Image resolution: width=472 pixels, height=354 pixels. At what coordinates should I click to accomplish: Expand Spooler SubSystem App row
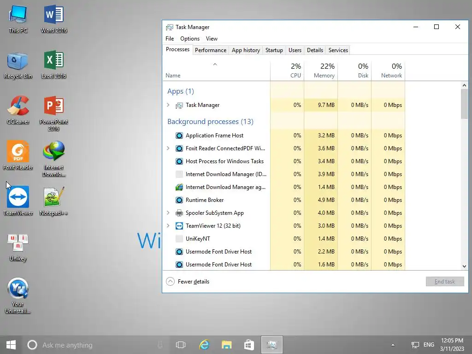pyautogui.click(x=168, y=213)
